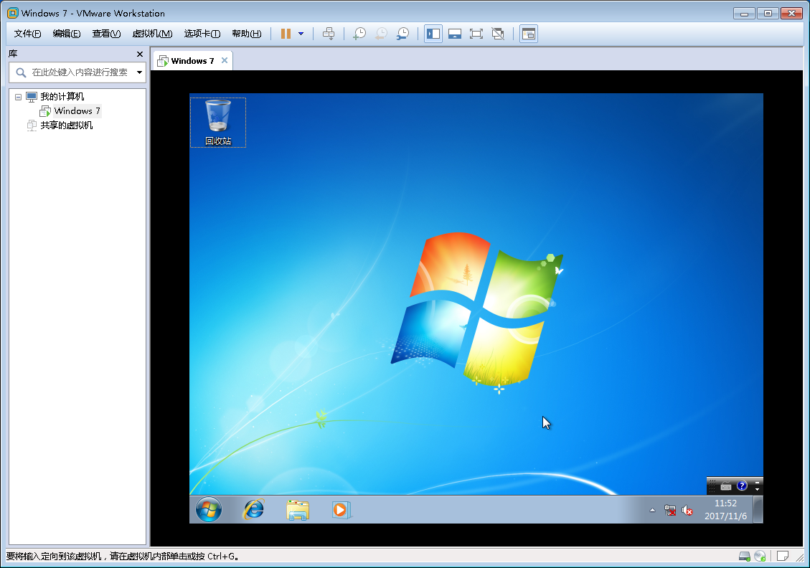Open Windows Explorer from guest taskbar
The height and width of the screenshot is (568, 810).
click(x=298, y=510)
